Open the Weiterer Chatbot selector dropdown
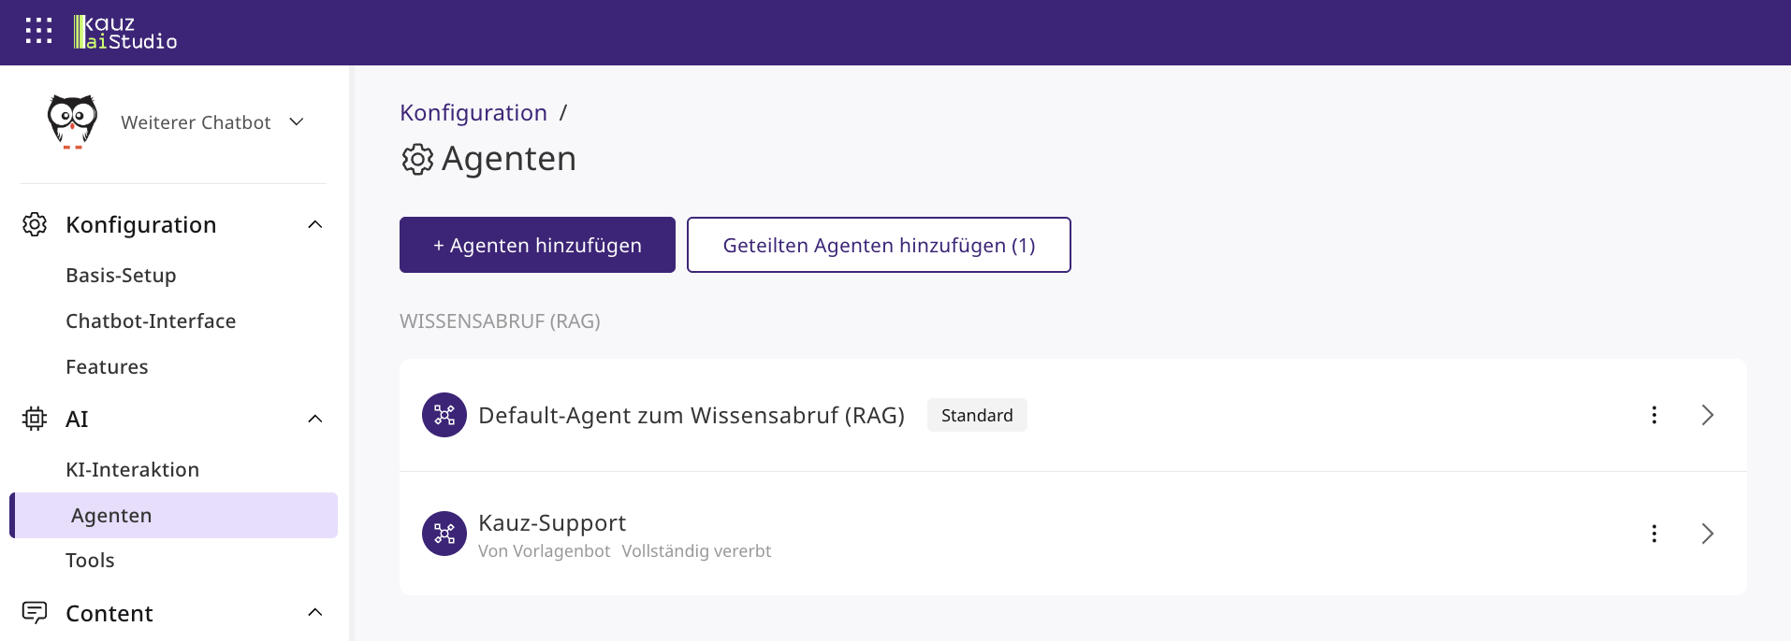This screenshot has width=1791, height=641. [x=211, y=122]
